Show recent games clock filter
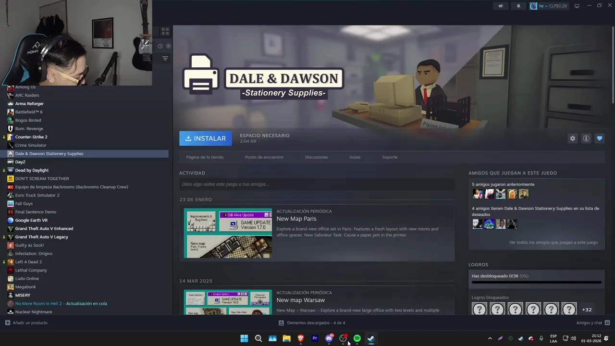615x346 pixels. click(160, 46)
